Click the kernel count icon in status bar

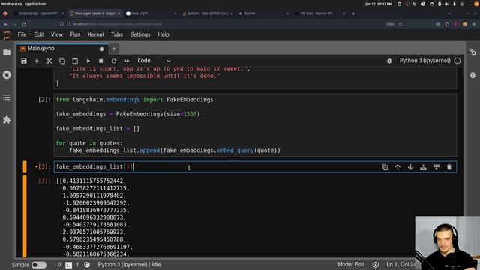87,265
